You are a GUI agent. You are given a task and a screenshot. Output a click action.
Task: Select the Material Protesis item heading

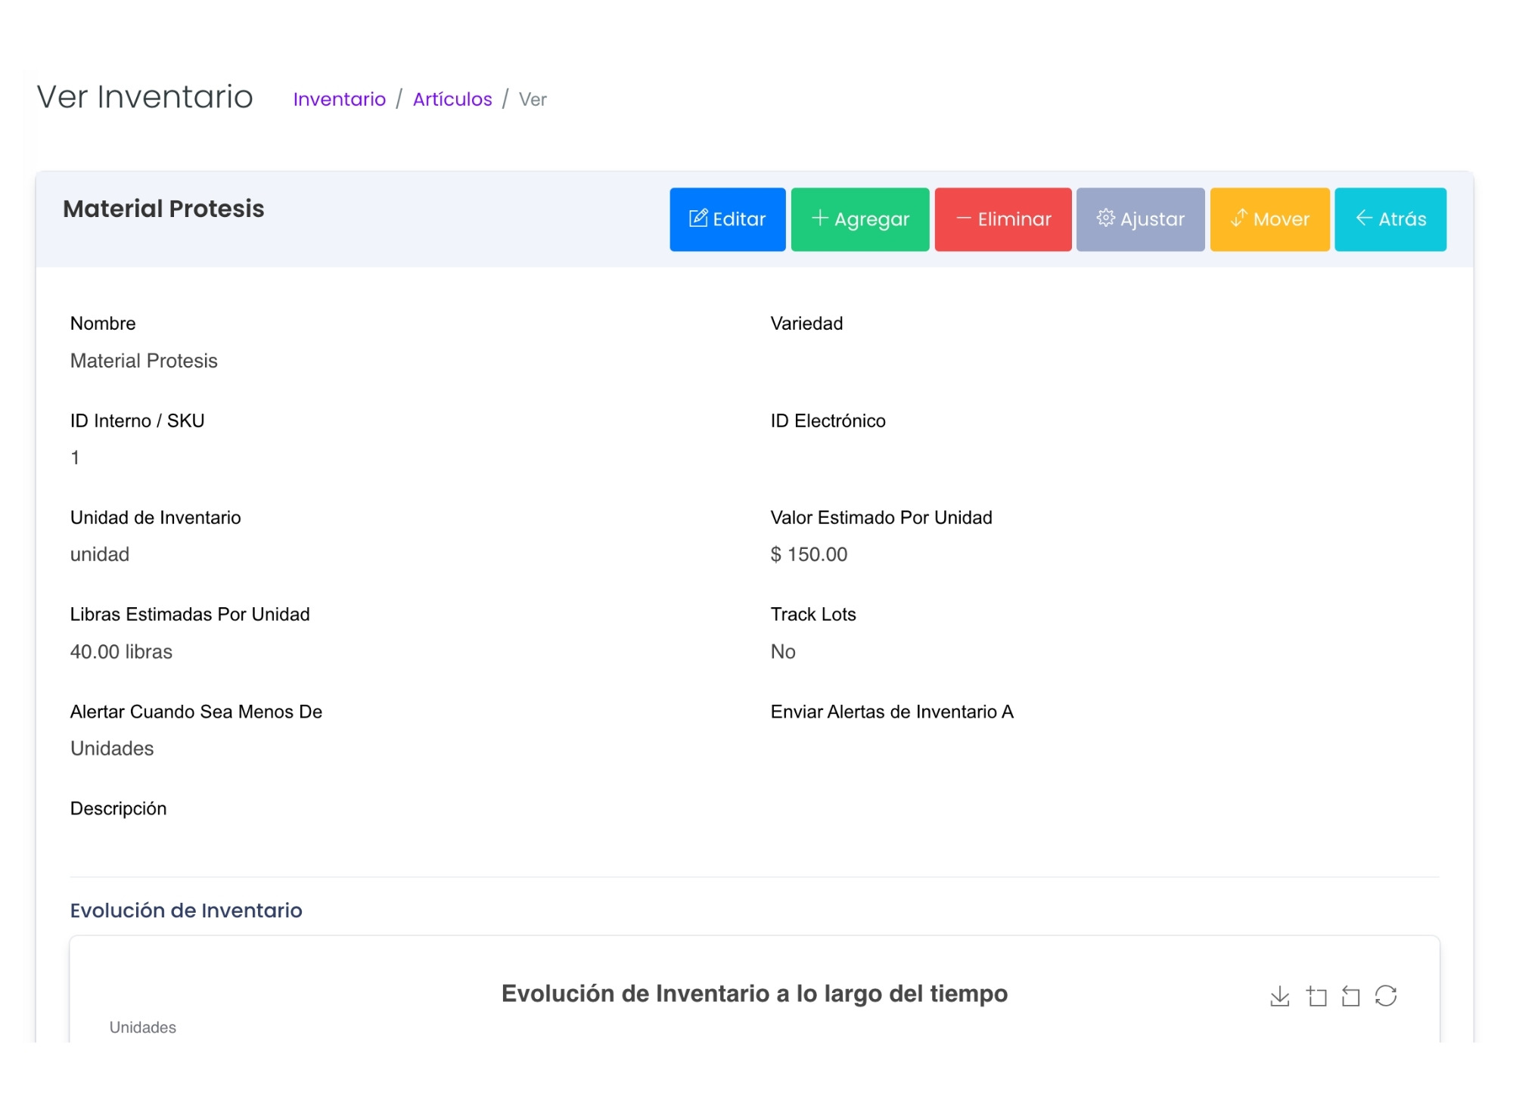click(x=163, y=209)
